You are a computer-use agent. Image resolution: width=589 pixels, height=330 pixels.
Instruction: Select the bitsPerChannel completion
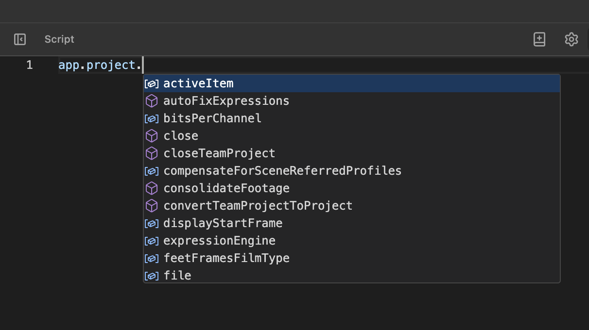pos(212,118)
